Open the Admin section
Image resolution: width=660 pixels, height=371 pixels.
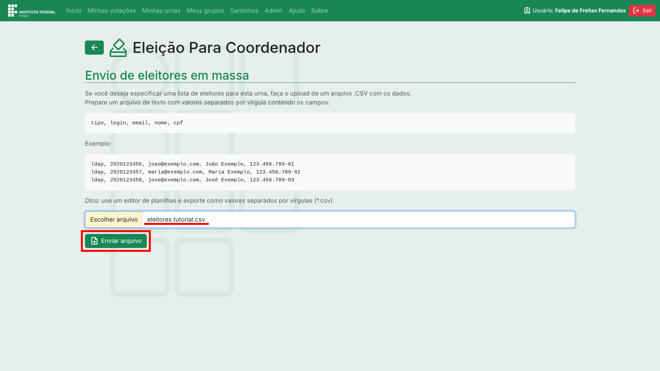tap(273, 11)
